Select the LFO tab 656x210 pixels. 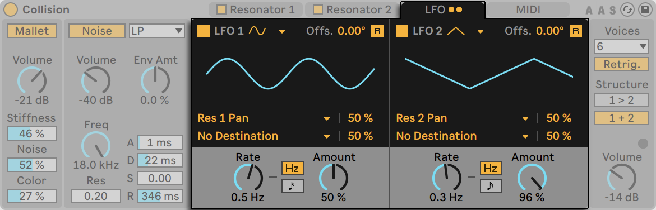click(x=443, y=9)
